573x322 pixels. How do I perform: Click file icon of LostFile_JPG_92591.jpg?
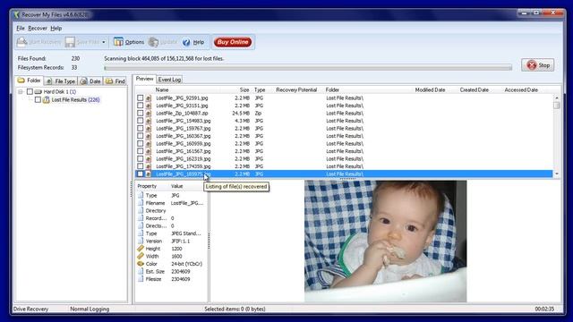(x=149, y=97)
